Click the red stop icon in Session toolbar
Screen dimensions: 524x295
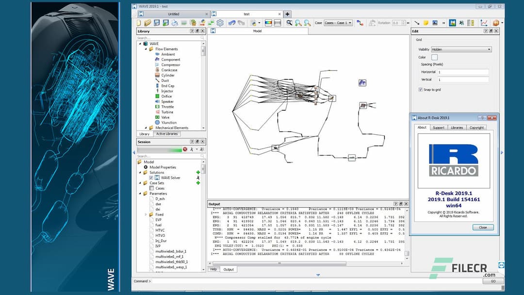(x=185, y=149)
